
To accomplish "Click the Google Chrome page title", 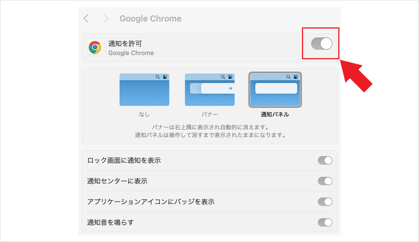I will click(x=151, y=18).
